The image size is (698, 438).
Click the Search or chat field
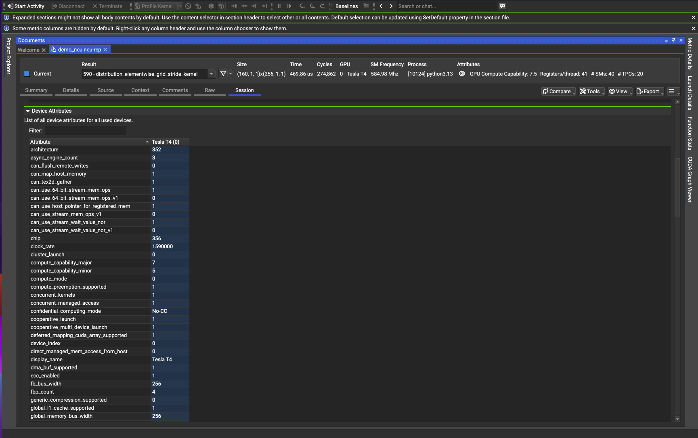tap(446, 6)
